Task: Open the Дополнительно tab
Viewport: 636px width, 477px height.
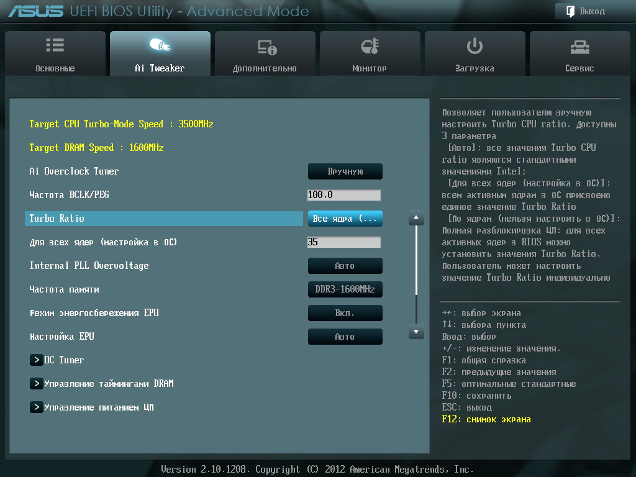Action: pos(265,53)
